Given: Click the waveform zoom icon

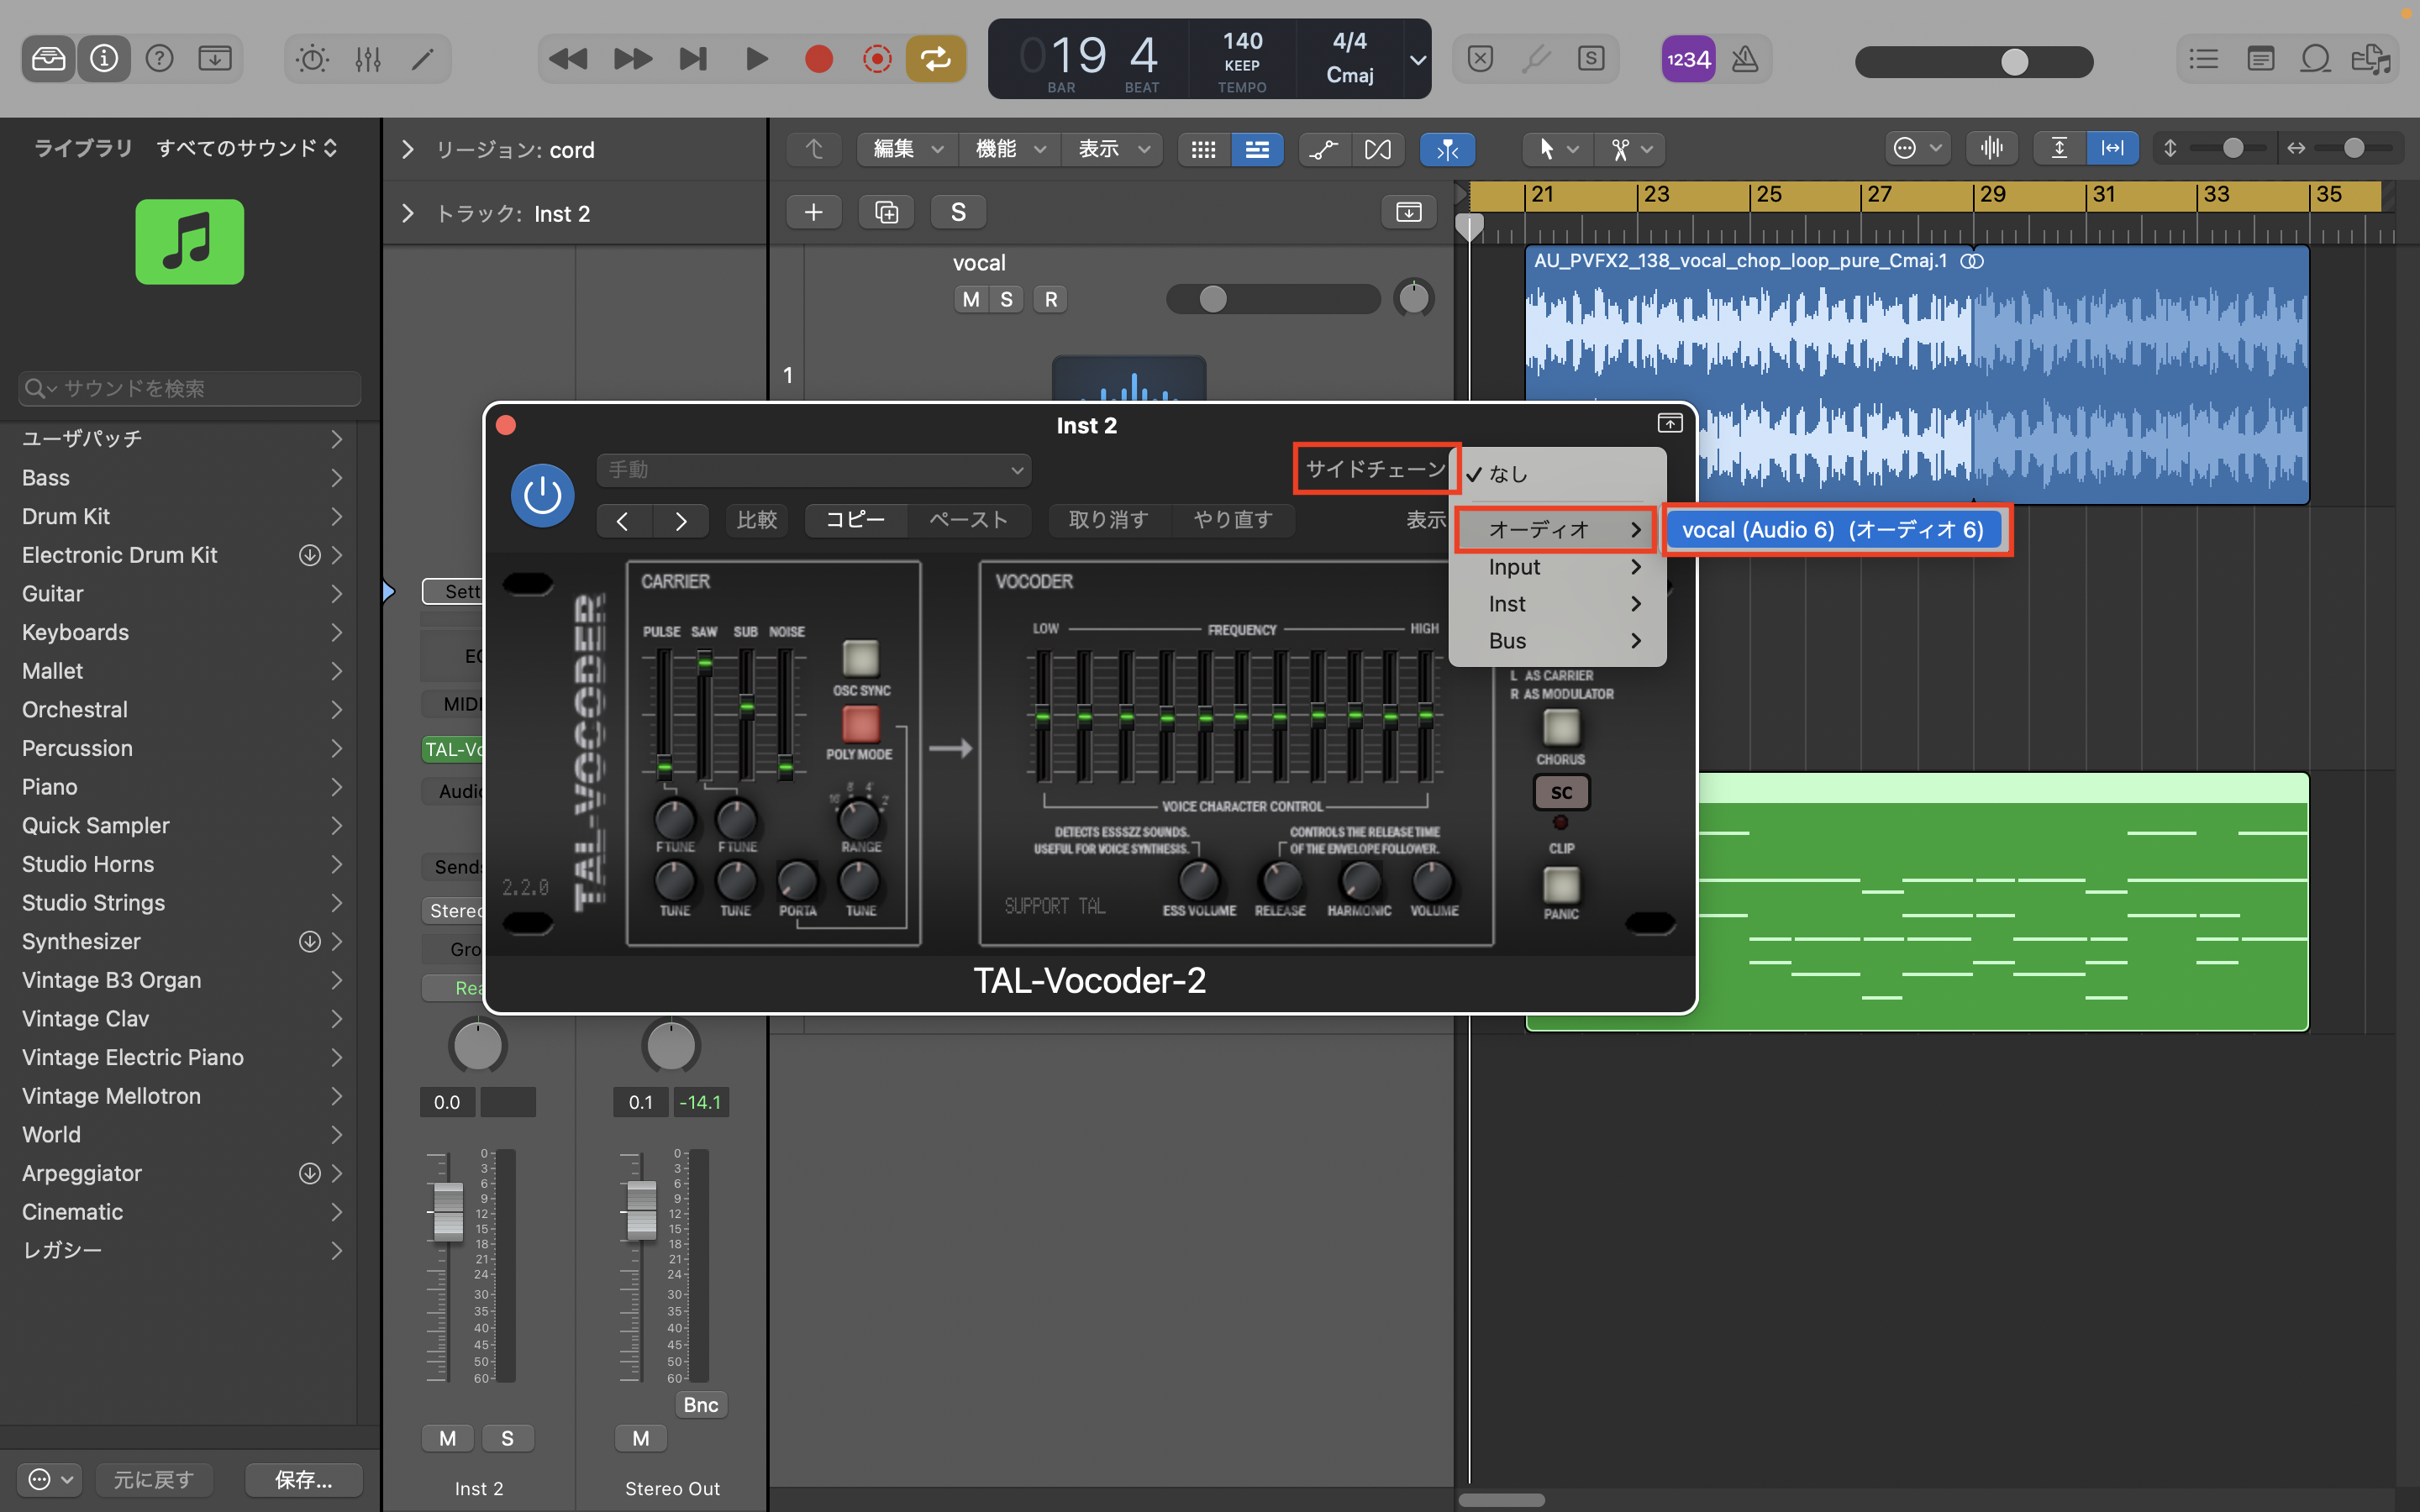Looking at the screenshot, I should (x=1991, y=148).
